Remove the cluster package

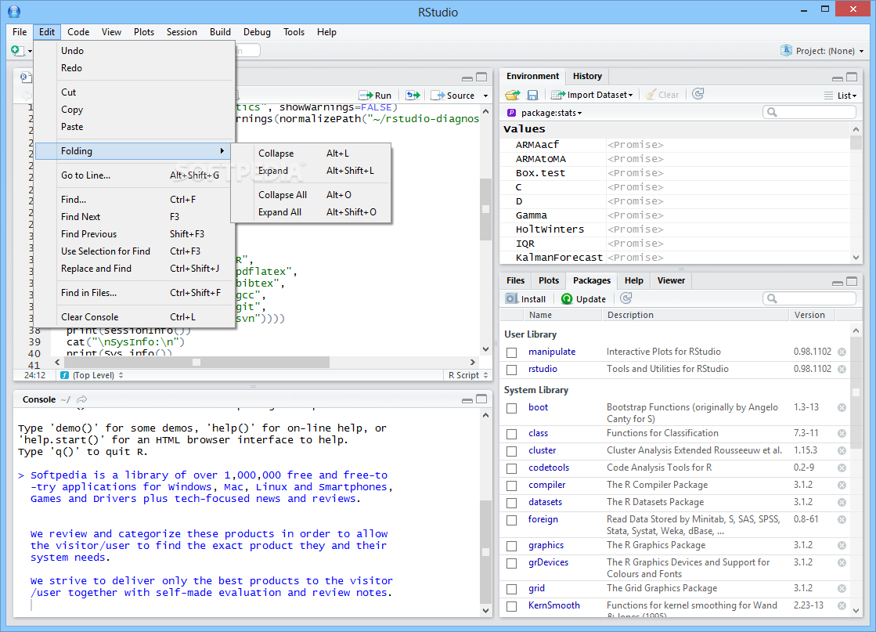842,451
